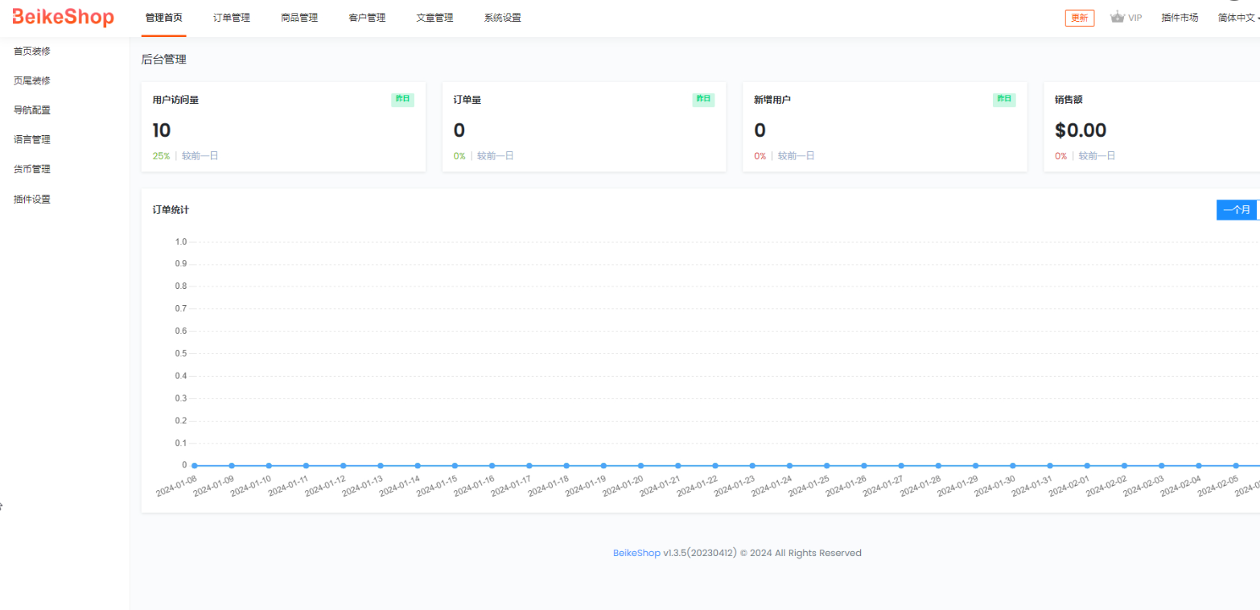Click the VIP crown icon
The image size is (1260, 610).
coord(1117,17)
